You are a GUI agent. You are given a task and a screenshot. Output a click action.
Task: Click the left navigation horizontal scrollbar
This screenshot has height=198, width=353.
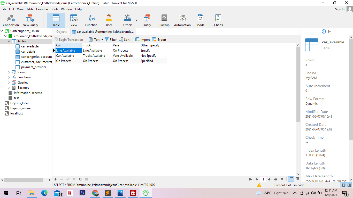tap(23, 180)
